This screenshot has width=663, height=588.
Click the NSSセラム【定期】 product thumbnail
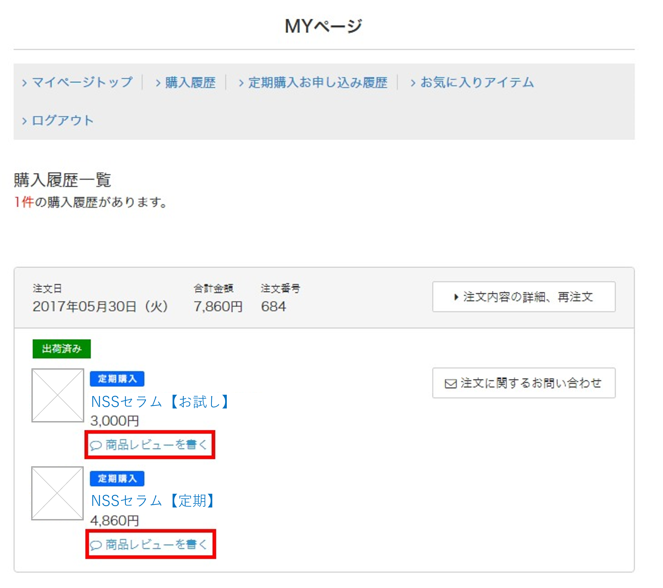(57, 493)
